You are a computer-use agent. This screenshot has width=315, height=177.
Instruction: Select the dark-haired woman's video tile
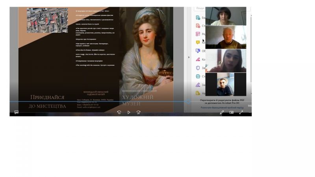226,16
